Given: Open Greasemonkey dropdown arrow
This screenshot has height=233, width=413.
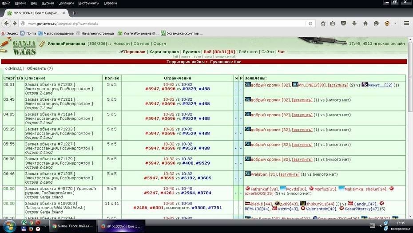Looking at the screenshot, I should [395, 24].
